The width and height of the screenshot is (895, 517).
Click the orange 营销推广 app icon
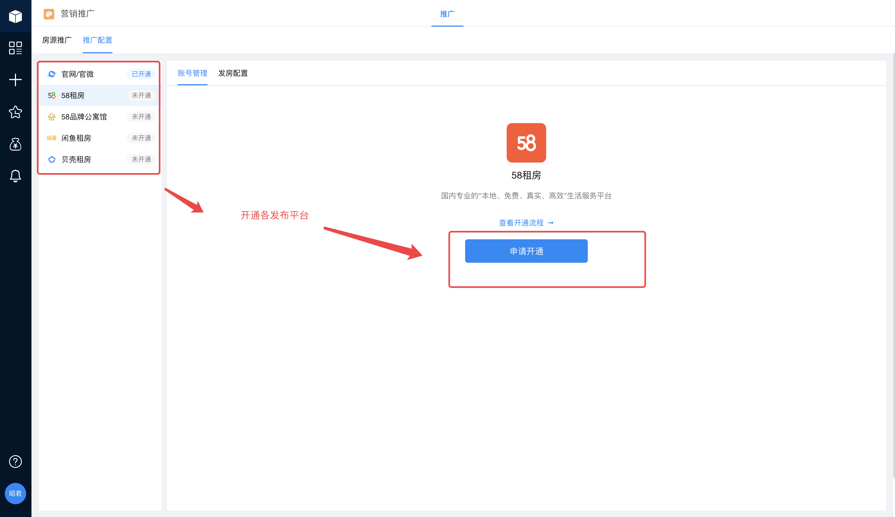49,14
